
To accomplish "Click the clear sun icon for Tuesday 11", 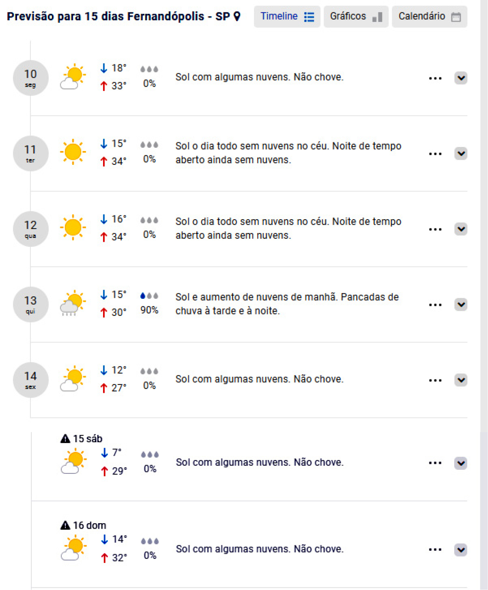I will click(73, 152).
